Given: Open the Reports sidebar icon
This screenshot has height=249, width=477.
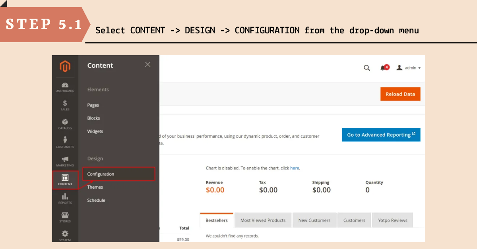Looking at the screenshot, I should (x=65, y=198).
